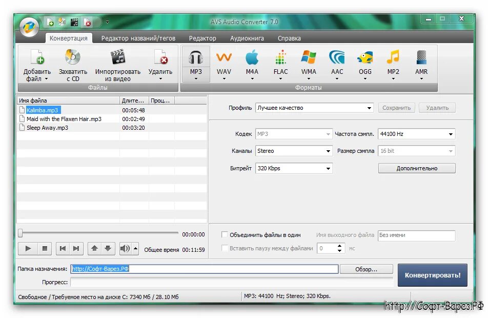Stop playback with the stop button
This screenshot has width=489, height=318.
point(45,248)
